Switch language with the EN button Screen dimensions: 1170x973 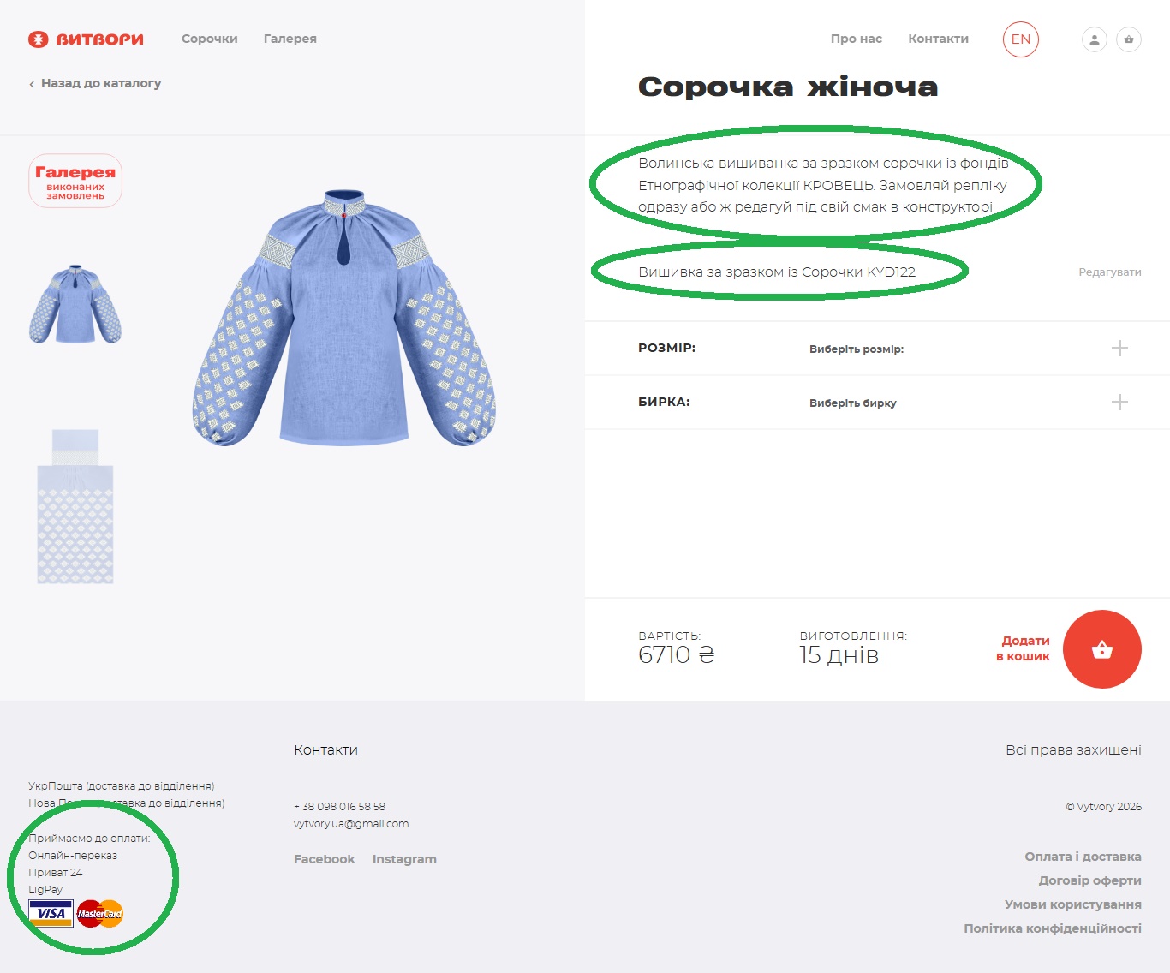pyautogui.click(x=1020, y=39)
